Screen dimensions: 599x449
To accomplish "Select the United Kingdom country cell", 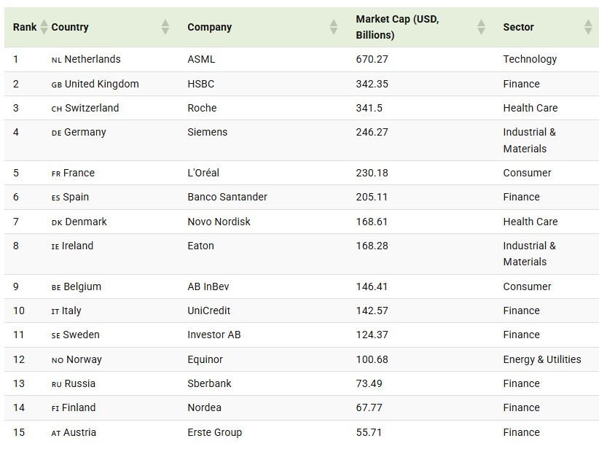I will point(95,84).
